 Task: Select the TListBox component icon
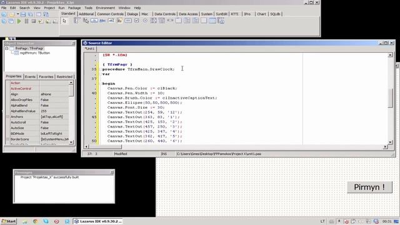pos(154,21)
